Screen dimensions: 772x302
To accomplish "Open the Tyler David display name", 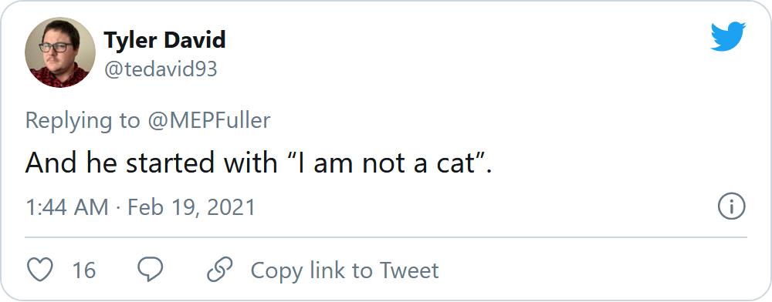I will (x=165, y=40).
